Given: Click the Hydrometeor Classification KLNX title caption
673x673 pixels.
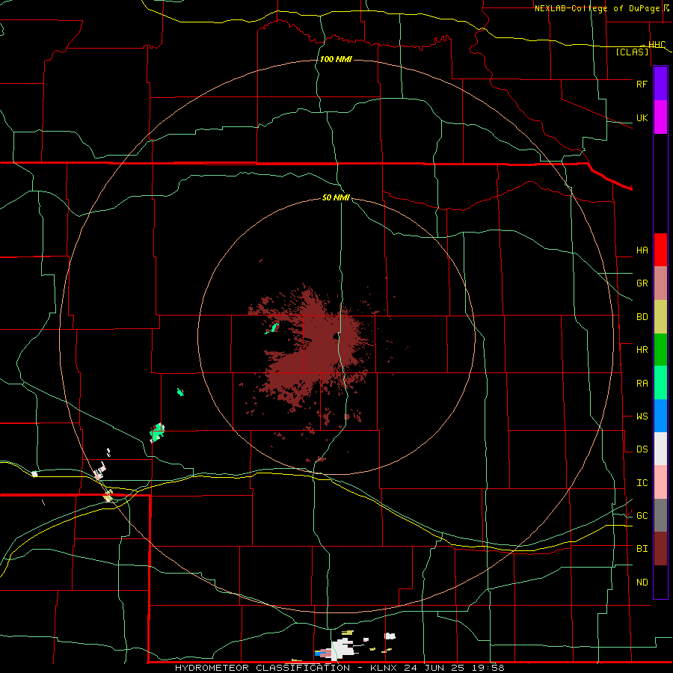Looking at the screenshot, I should coord(339,668).
